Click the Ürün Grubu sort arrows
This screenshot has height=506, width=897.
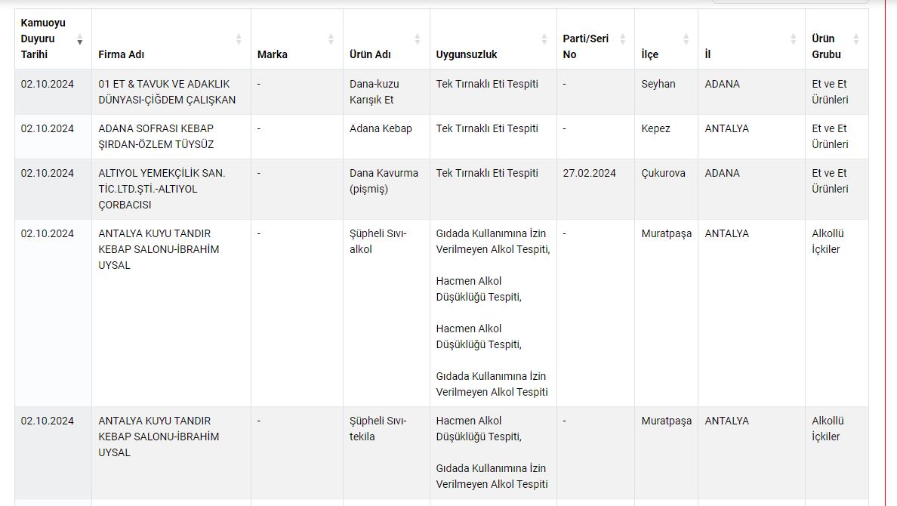(855, 39)
